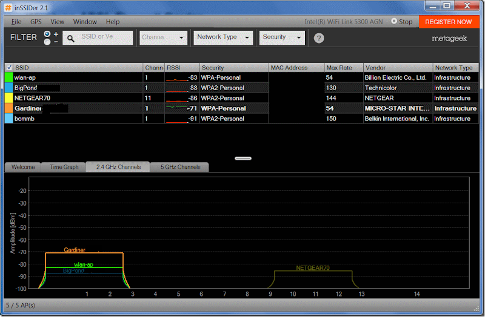Open the Security filter dropdown
Viewport: 485px width, 317px height.
[x=282, y=38]
